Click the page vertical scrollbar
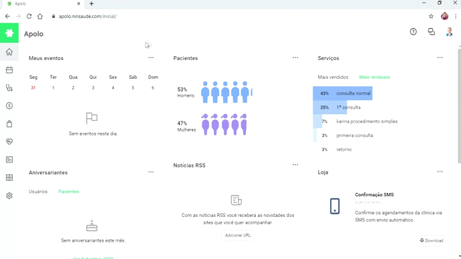 click(459, 106)
